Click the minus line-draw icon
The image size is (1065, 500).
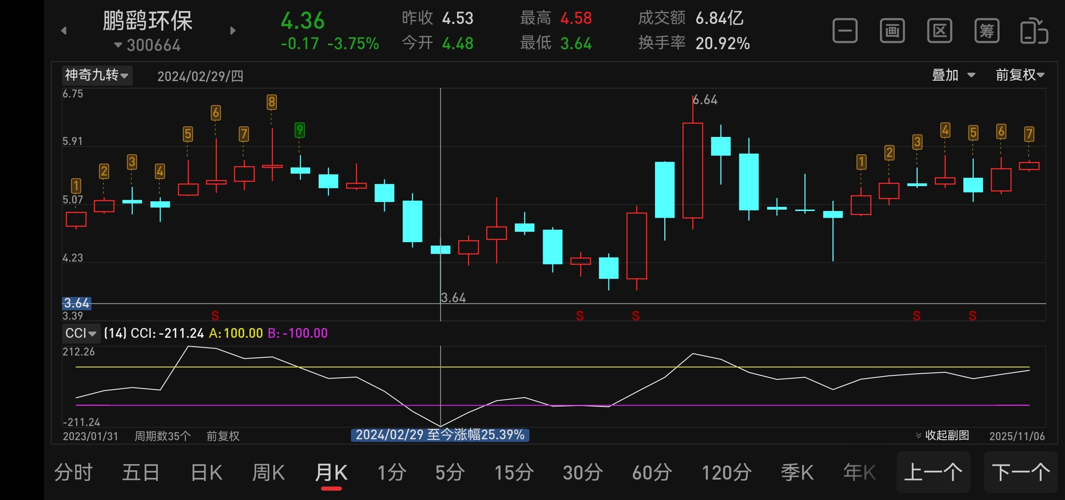[845, 31]
